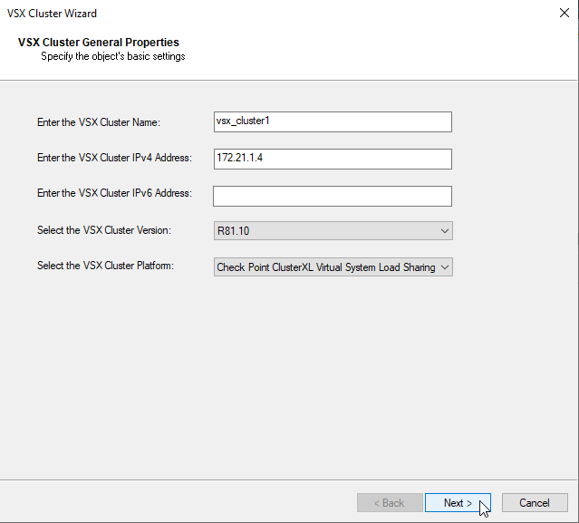Image resolution: width=579 pixels, height=523 pixels.
Task: Click the disabled Back button
Action: pos(390,503)
